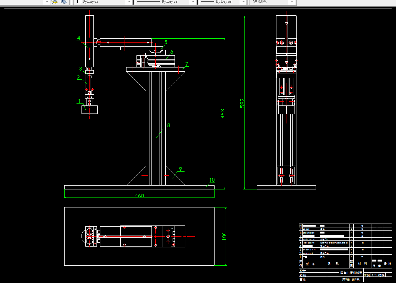The height and width of the screenshot is (283, 396).
Task: Click the white ByLayer color swatch
Action: [x=79, y=1]
